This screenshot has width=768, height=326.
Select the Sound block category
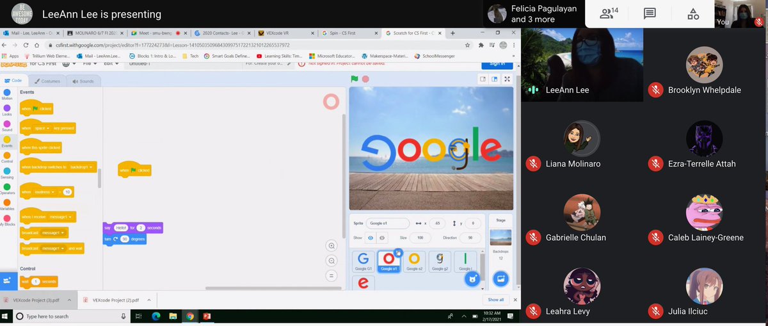point(7,126)
